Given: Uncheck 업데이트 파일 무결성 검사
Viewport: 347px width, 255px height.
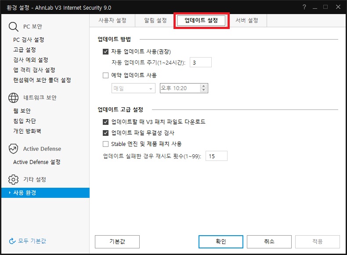Looking at the screenshot, I should [x=105, y=133].
